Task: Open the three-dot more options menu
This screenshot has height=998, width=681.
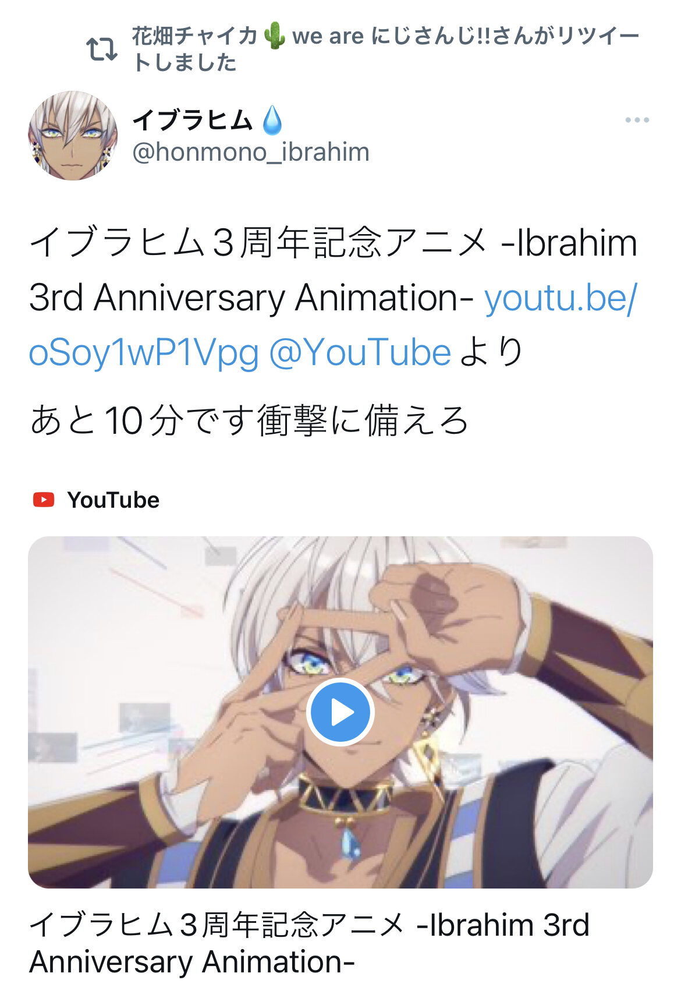Action: click(x=637, y=120)
